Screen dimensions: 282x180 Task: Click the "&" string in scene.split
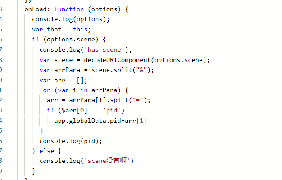coord(141,70)
